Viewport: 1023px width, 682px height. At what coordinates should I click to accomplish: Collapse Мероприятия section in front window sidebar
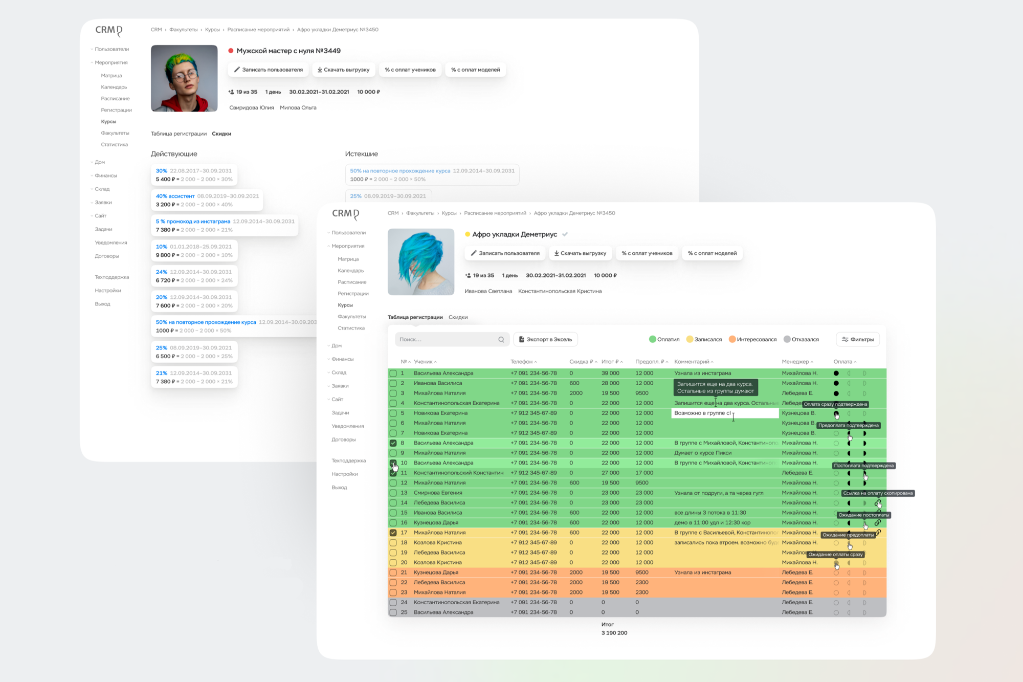pos(347,246)
